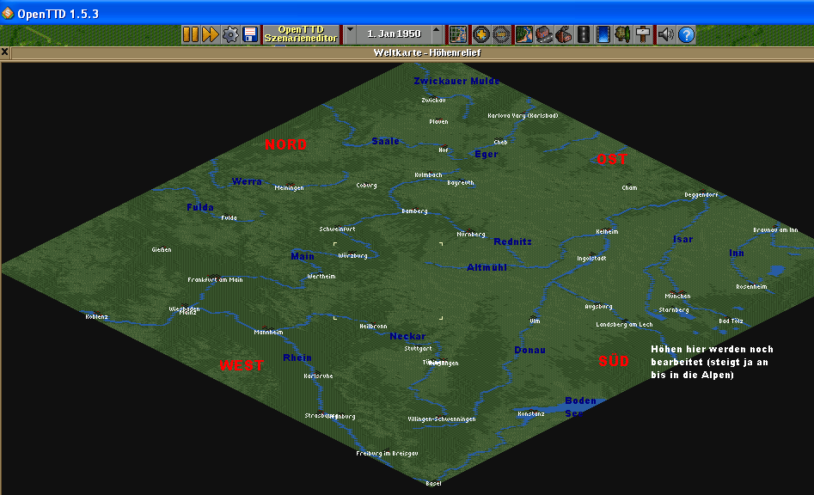Image resolution: width=814 pixels, height=495 pixels.
Task: Advance start date forward one year
Action: (437, 34)
